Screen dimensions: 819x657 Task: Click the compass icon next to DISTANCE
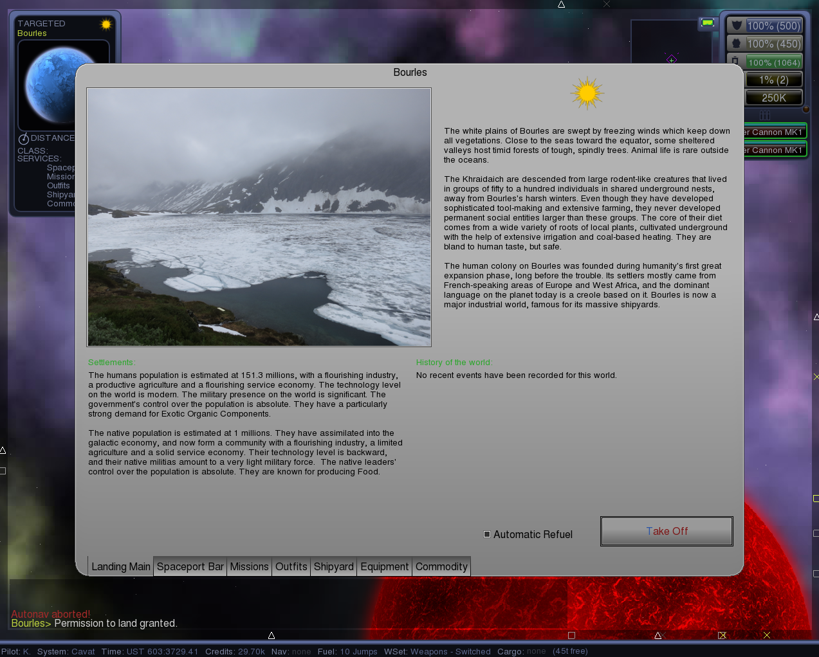pos(24,139)
